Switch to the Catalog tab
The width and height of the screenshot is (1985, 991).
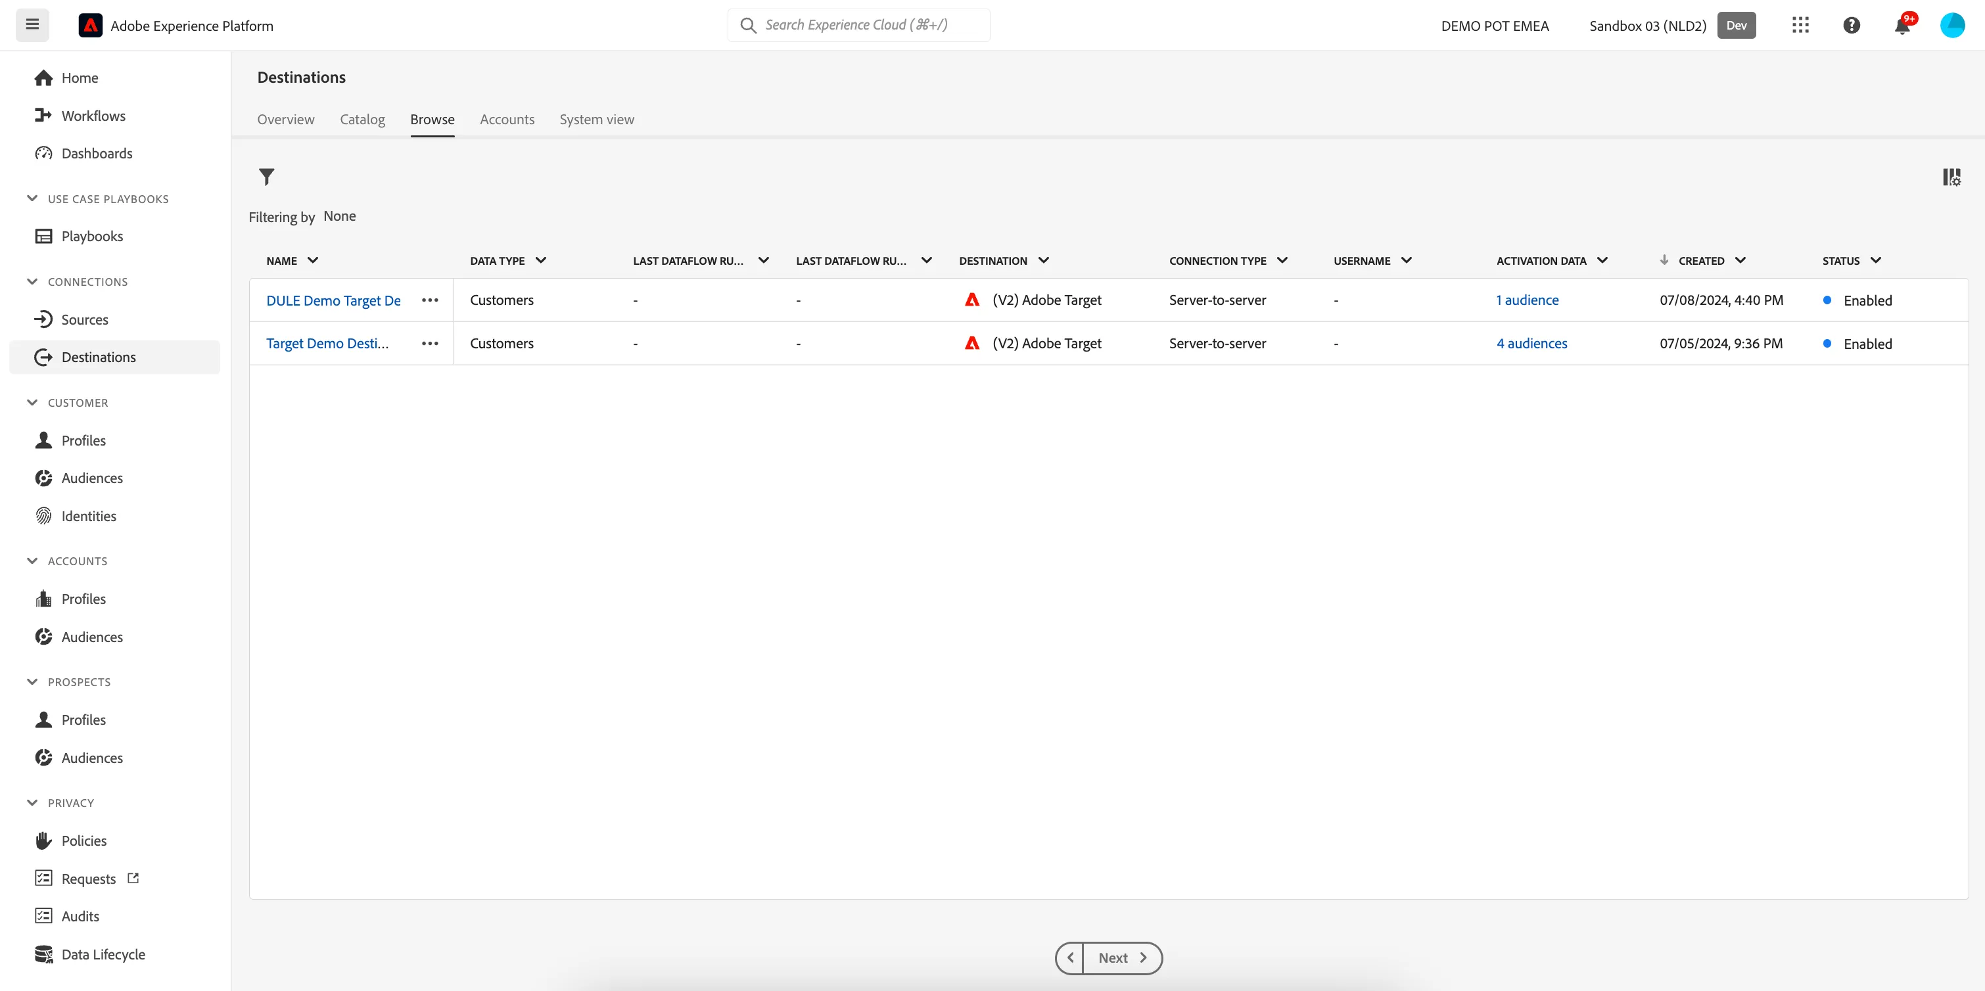pyautogui.click(x=362, y=120)
